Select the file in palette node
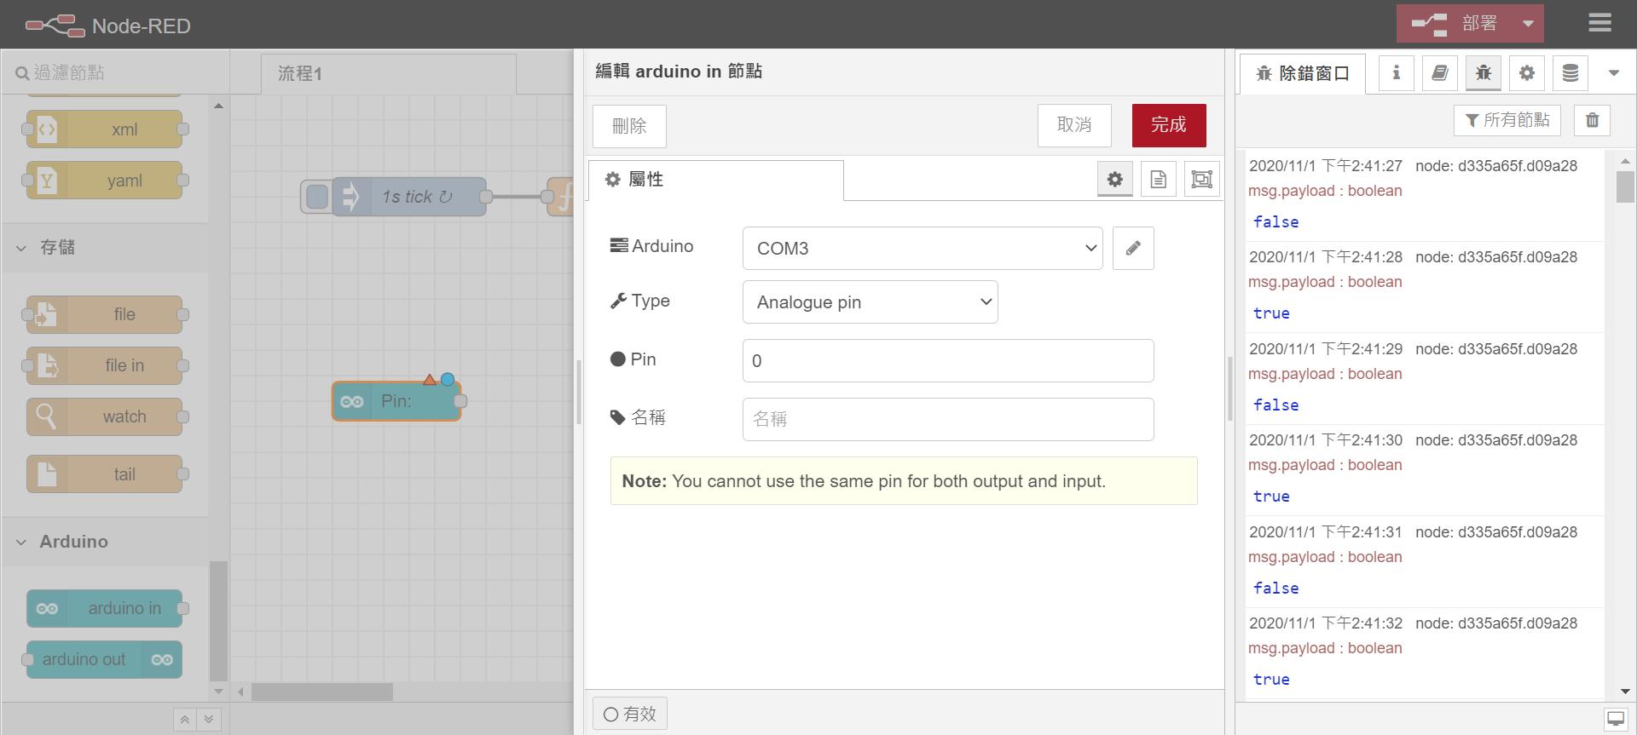Screen dimensions: 1637x735 pyautogui.click(x=104, y=365)
